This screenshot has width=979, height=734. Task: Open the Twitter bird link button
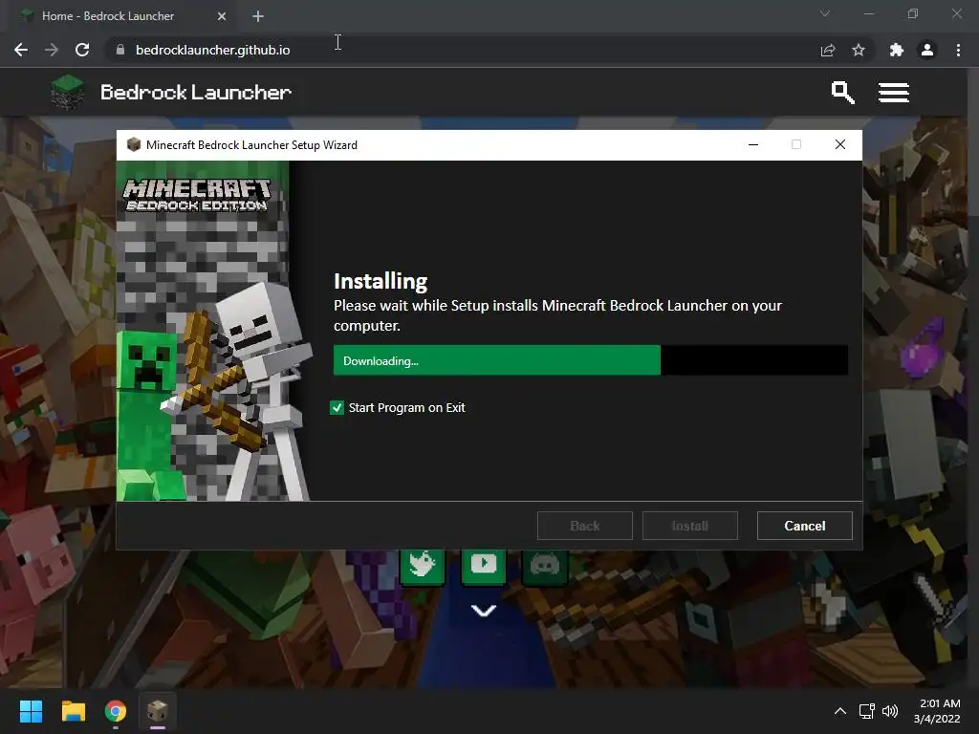point(422,565)
